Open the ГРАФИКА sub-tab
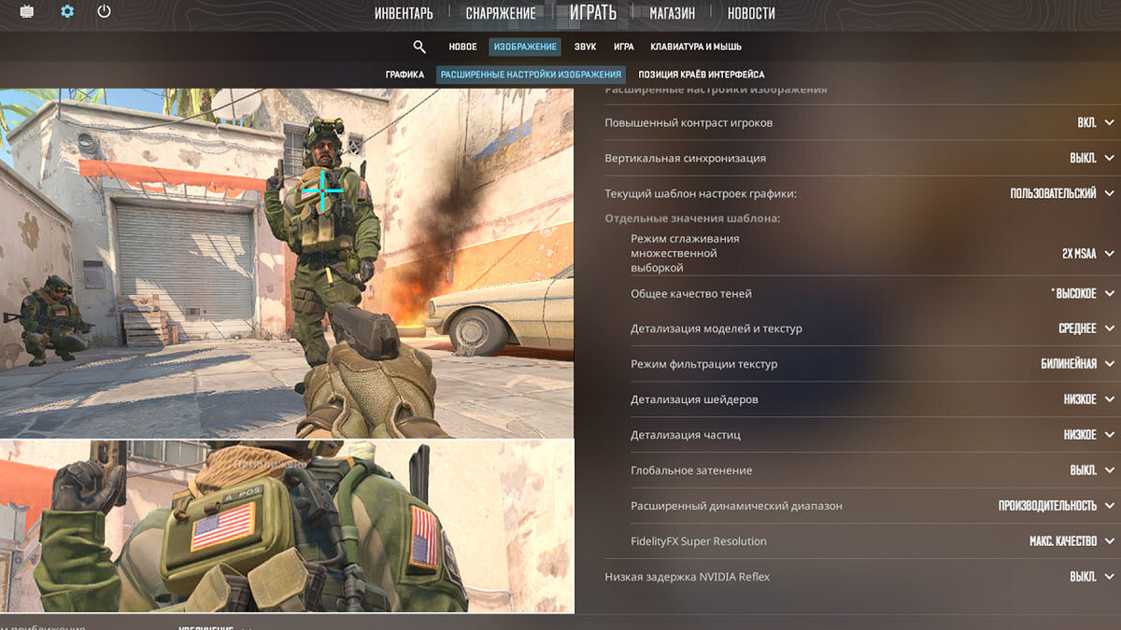 pos(404,75)
